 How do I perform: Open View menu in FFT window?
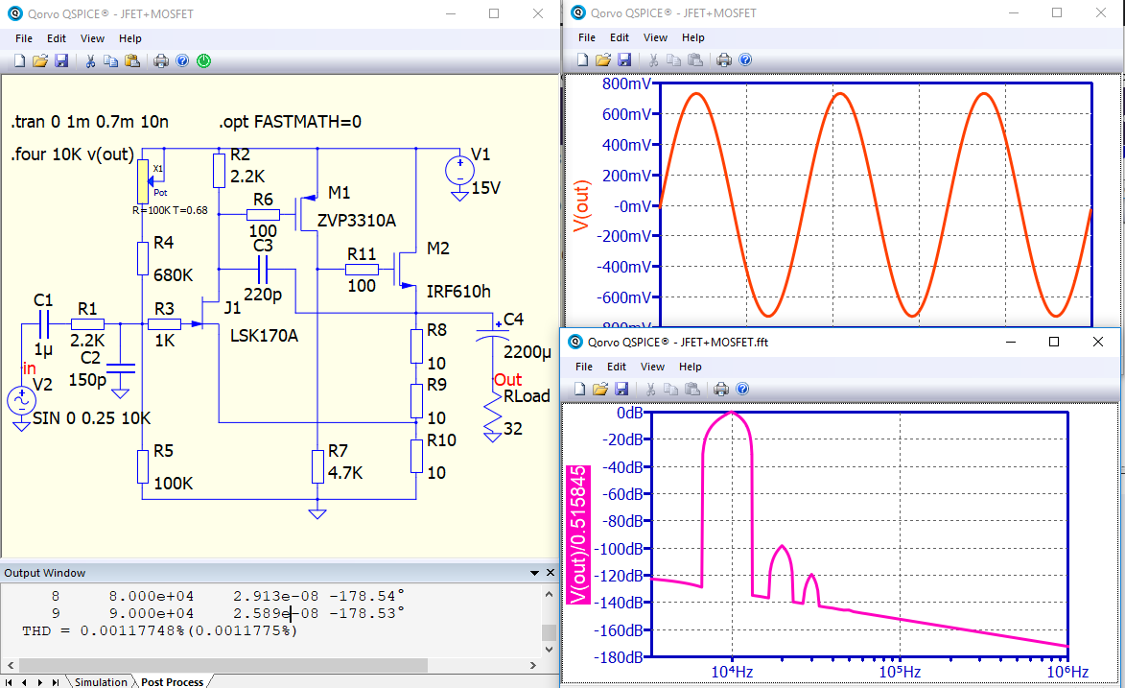click(x=652, y=367)
